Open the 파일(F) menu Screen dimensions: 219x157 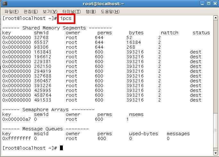[12, 12]
